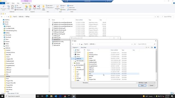Open the File name history dropdown
The height and width of the screenshot is (98, 175).
pos(136,83)
